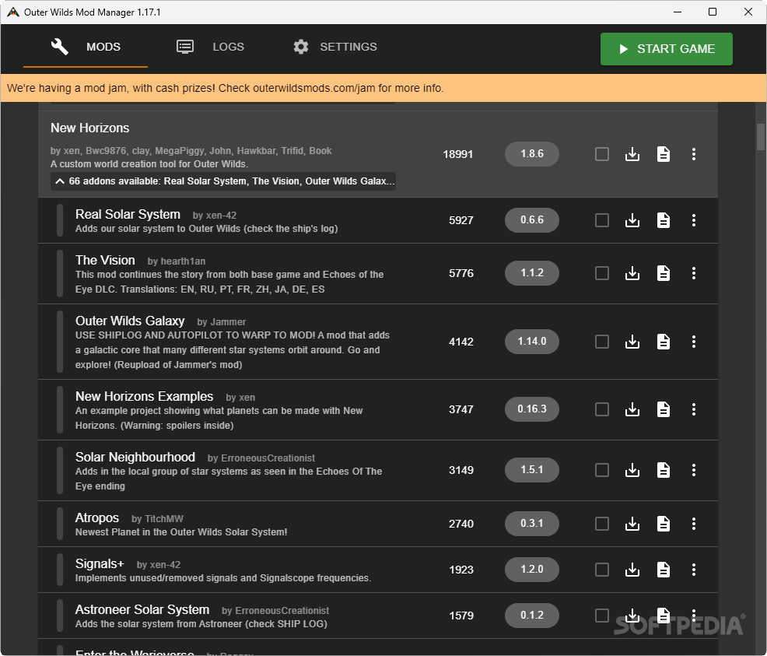This screenshot has height=656, width=767.
Task: Download the Outer Wilds Galaxy mod
Action: (632, 342)
